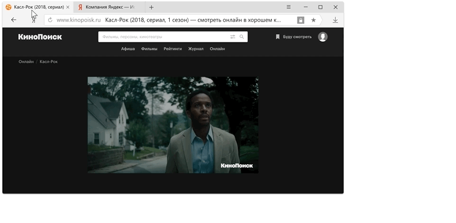456x223 pixels.
Task: Click the video player frame
Action: pyautogui.click(x=173, y=125)
